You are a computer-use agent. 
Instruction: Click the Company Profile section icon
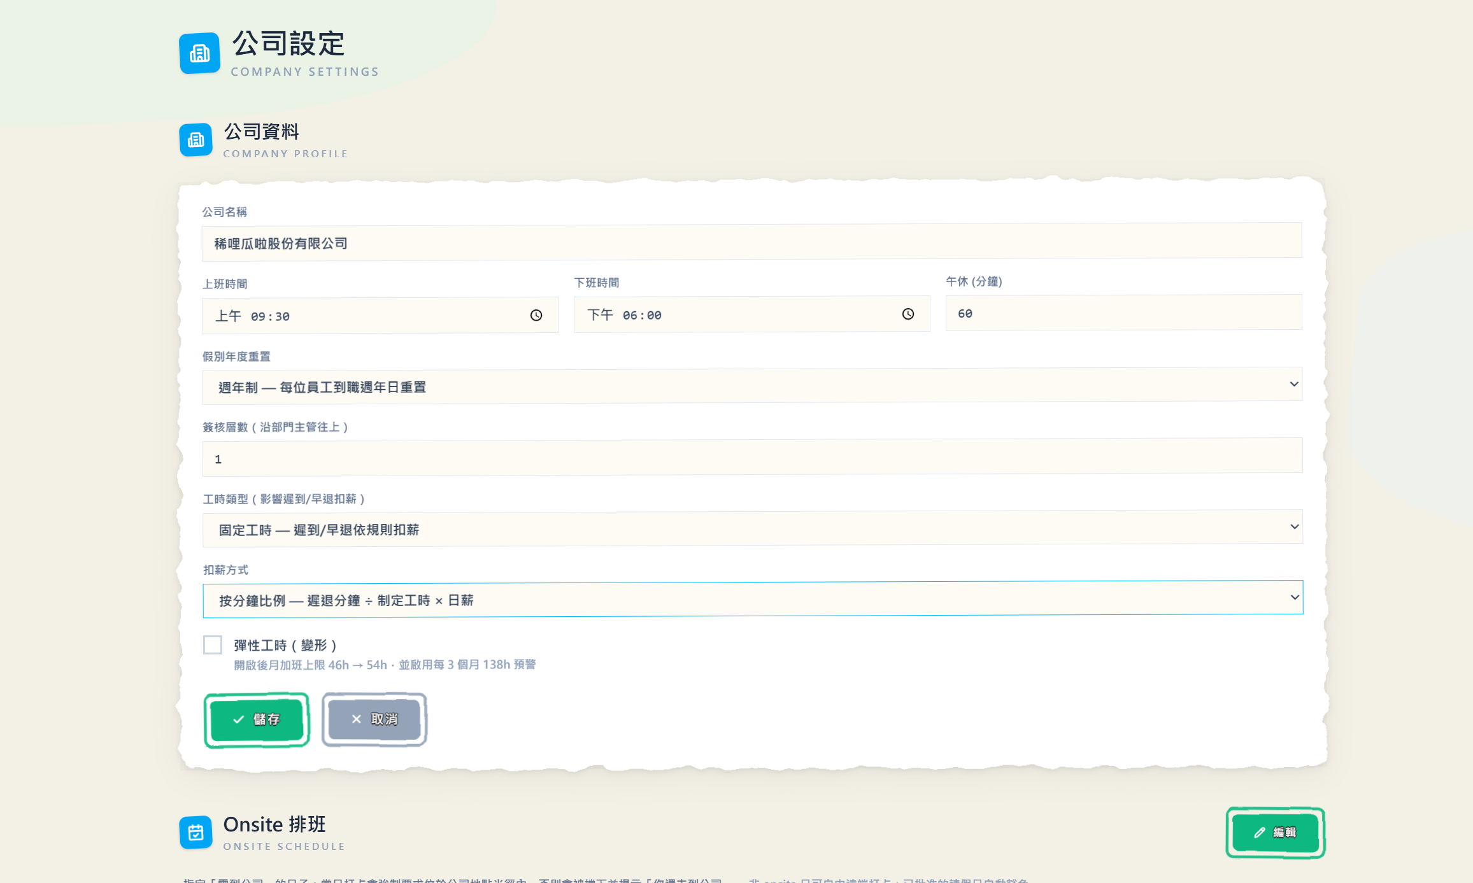pos(196,140)
